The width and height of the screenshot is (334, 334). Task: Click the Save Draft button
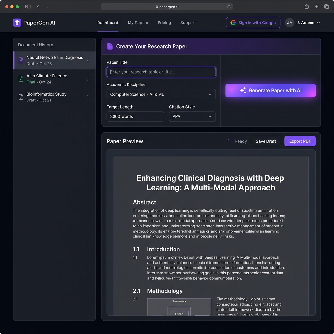pos(266,141)
